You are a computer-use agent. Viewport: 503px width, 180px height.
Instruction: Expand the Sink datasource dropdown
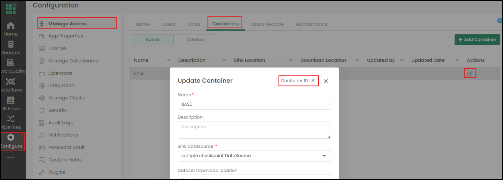324,156
